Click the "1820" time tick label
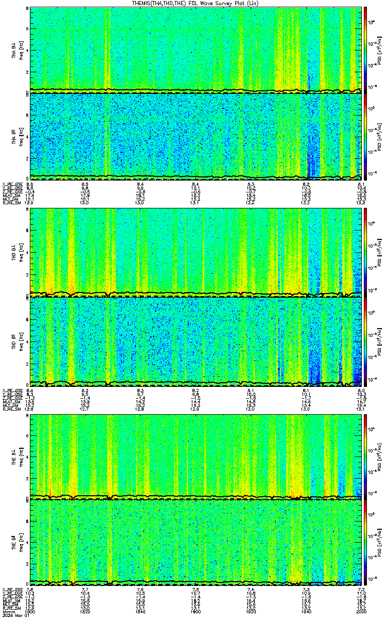The image size is (386, 619). (85, 612)
